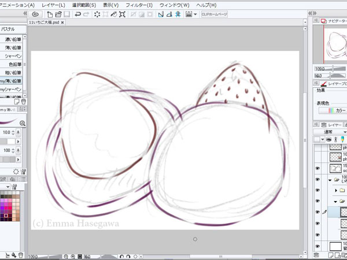The width and height of the screenshot is (347, 260).
Task: Toggle clip to layer below icon
Action: click(329, 139)
